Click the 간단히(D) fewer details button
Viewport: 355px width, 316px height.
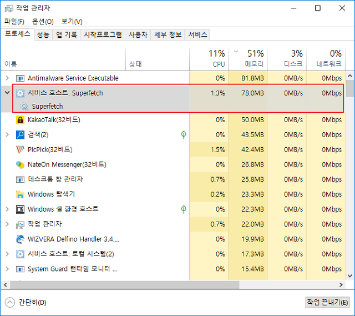(26, 303)
